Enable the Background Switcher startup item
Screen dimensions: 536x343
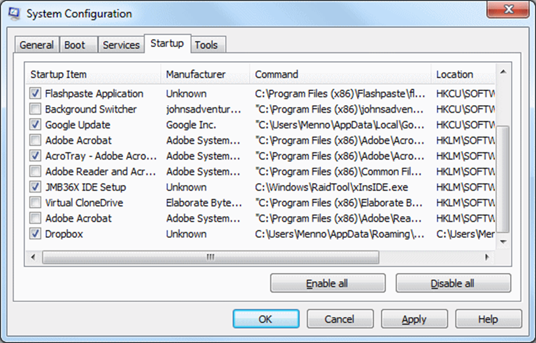[35, 109]
